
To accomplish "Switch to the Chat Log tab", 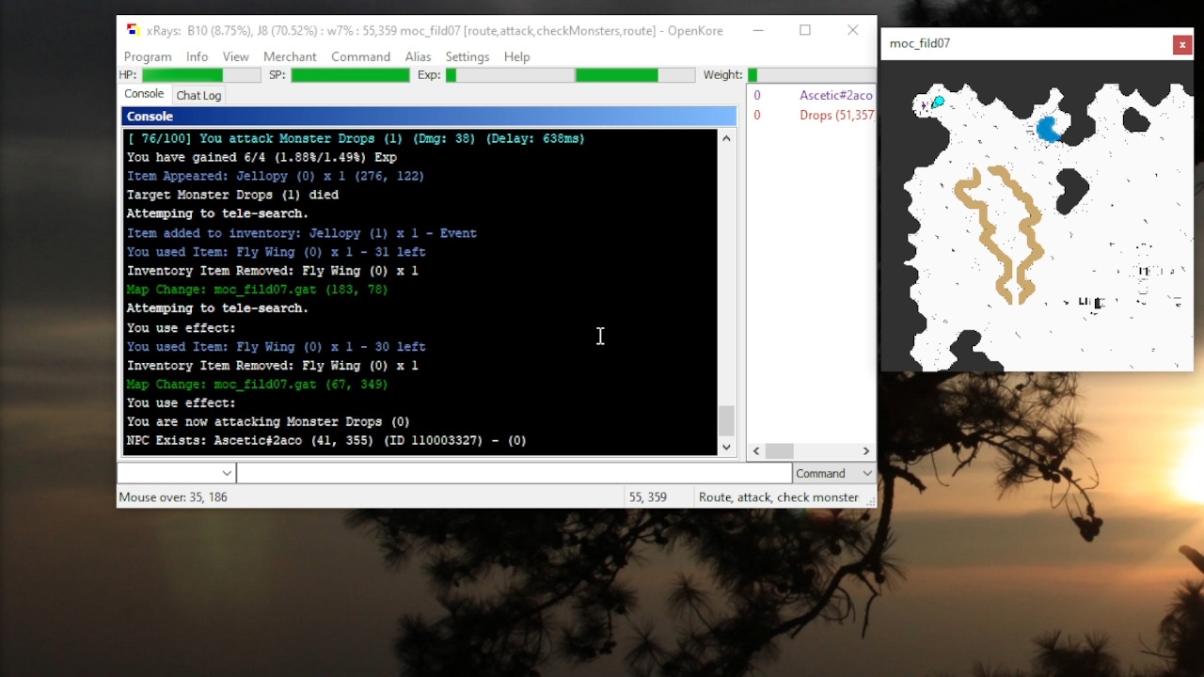I will 198,95.
